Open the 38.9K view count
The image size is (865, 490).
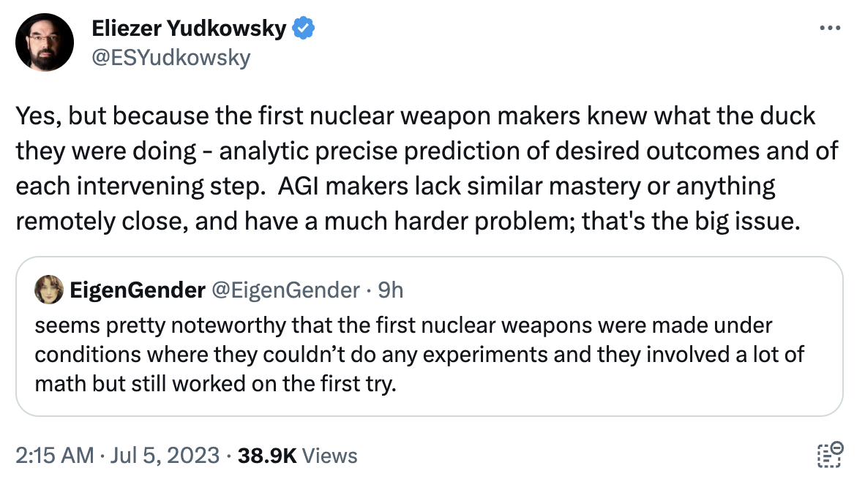point(267,456)
